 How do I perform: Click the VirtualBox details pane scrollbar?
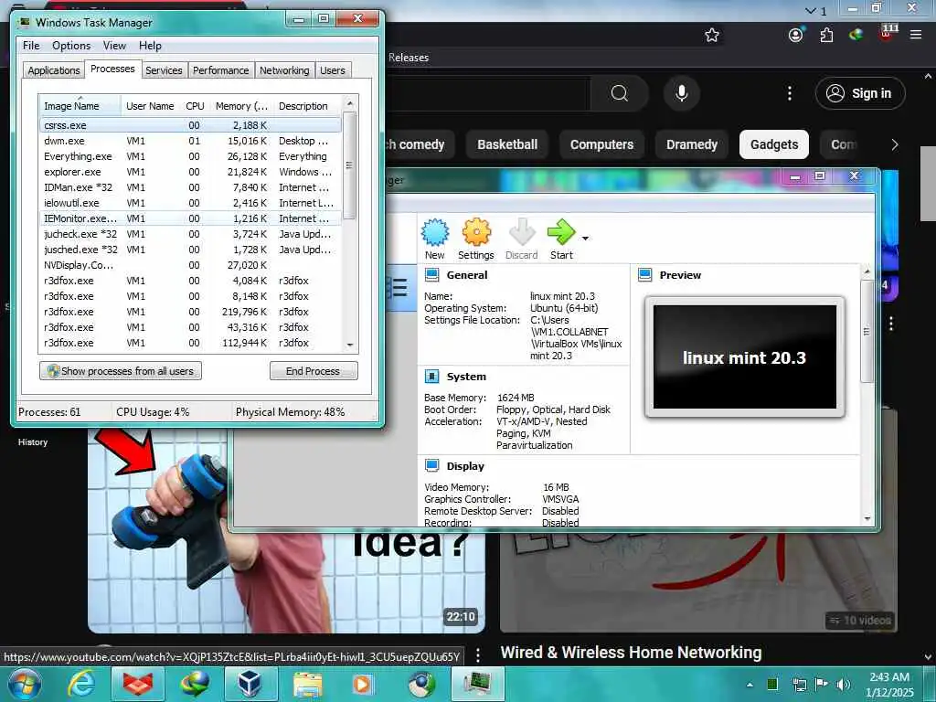(x=867, y=331)
